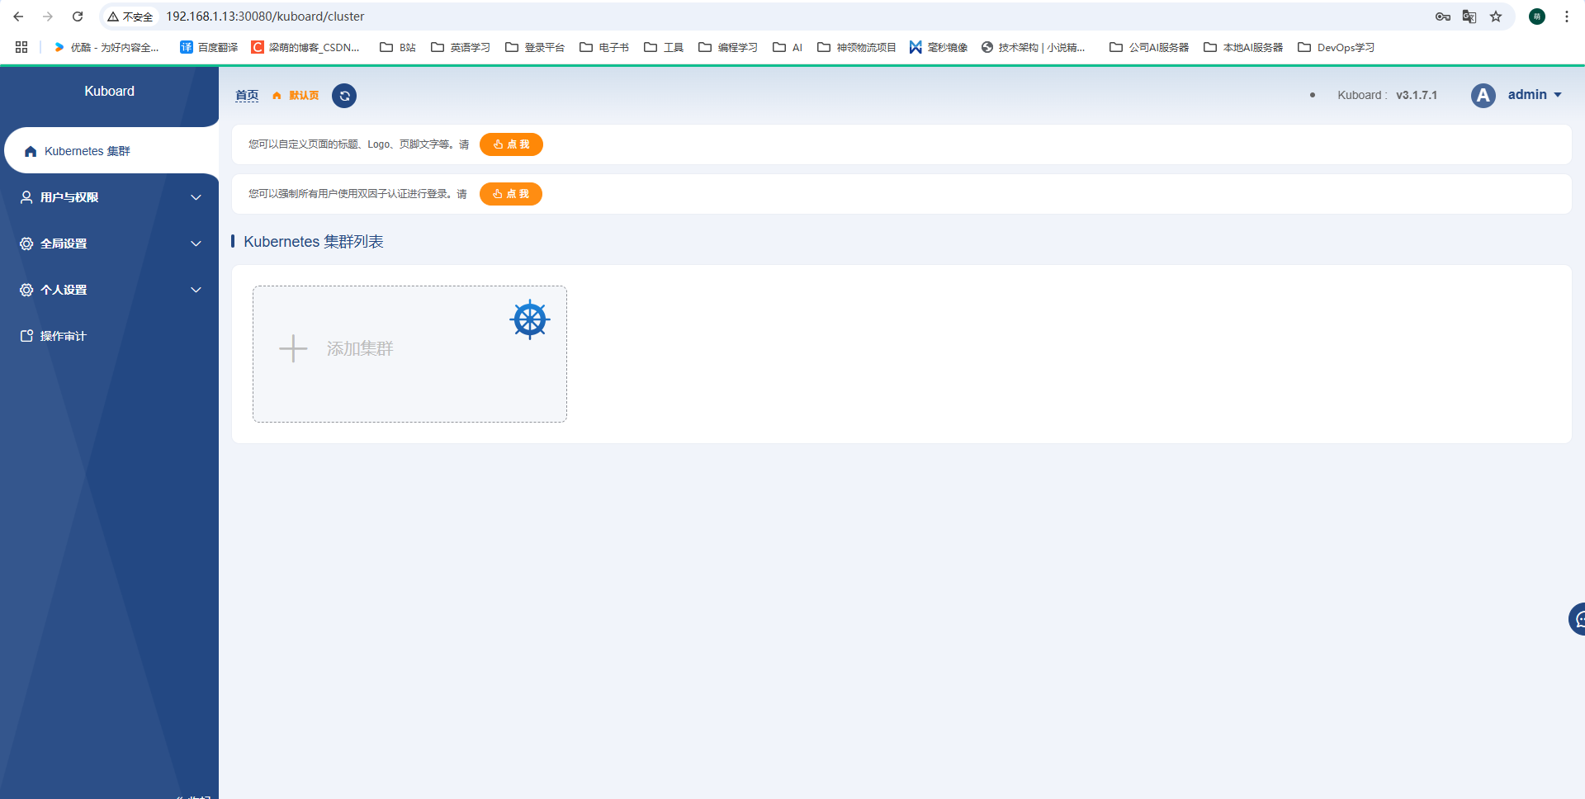Image resolution: width=1585 pixels, height=799 pixels.
Task: Click the password key icon in address bar
Action: [1443, 17]
